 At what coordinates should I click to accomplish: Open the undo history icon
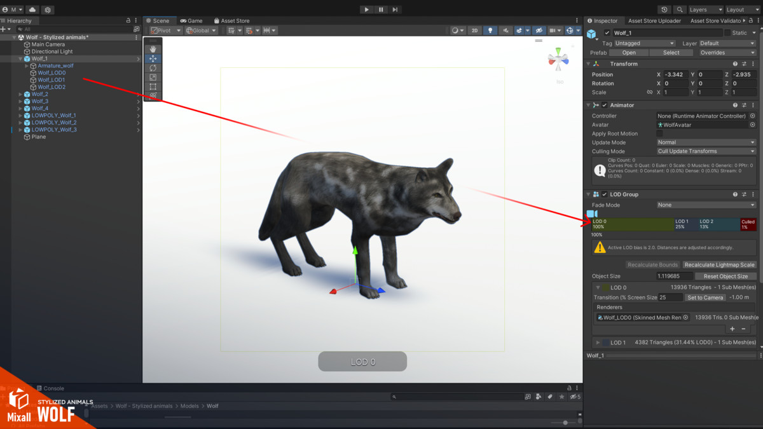pos(664,10)
